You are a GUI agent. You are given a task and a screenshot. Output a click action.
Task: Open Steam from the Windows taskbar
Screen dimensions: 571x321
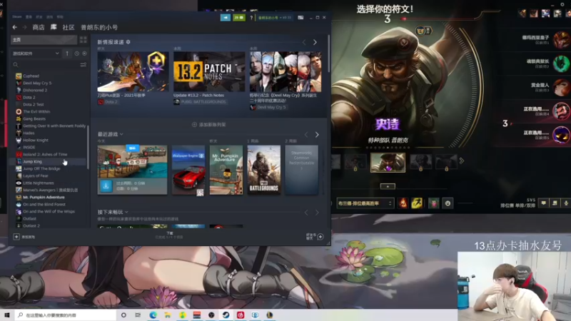[x=226, y=315]
